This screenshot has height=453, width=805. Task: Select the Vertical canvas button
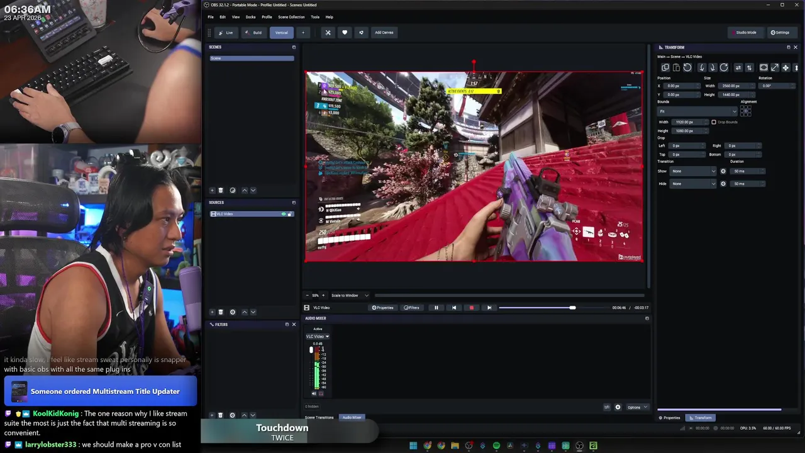pos(281,33)
